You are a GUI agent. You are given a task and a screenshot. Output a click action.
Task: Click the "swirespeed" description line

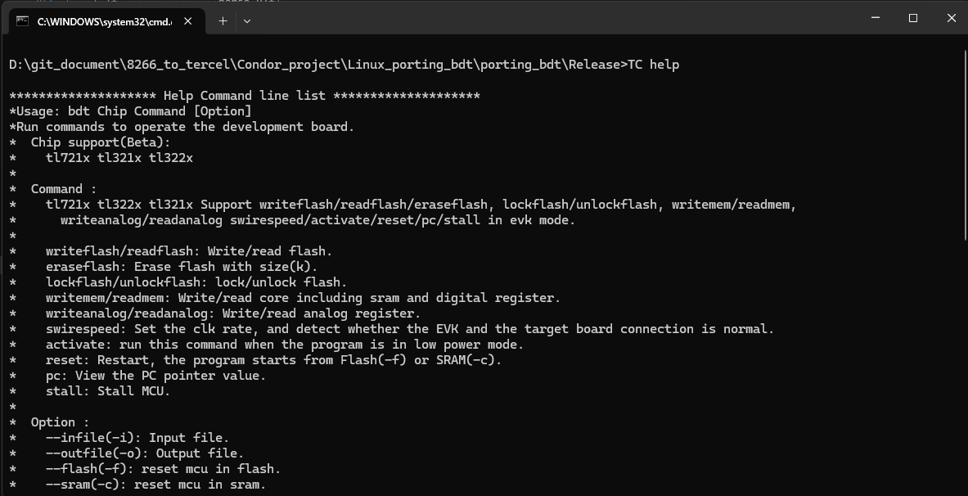click(x=409, y=329)
